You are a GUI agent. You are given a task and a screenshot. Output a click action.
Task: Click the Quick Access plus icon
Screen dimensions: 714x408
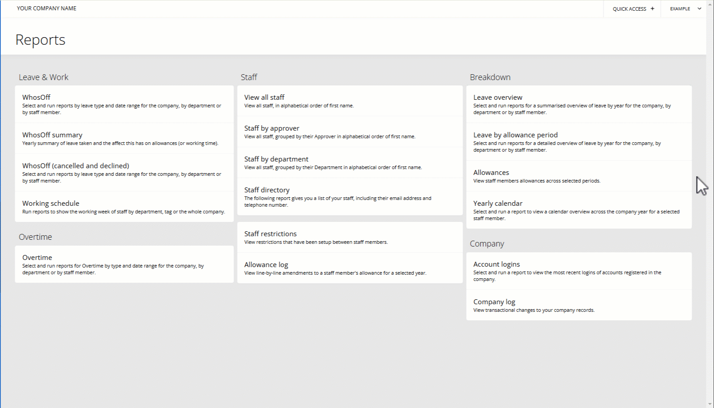click(x=652, y=8)
